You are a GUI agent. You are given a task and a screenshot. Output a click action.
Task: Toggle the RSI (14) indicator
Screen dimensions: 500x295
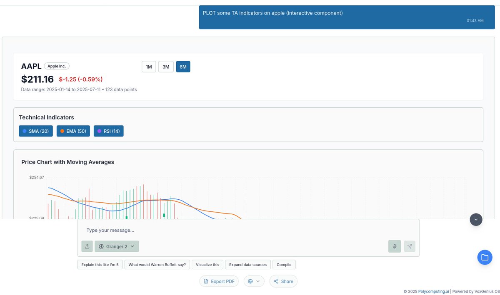click(x=109, y=131)
